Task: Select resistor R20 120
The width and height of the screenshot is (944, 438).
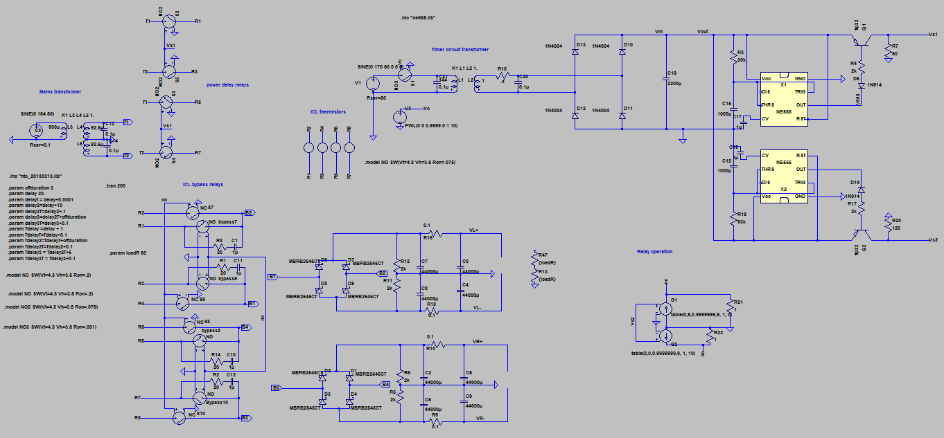Action: click(888, 224)
